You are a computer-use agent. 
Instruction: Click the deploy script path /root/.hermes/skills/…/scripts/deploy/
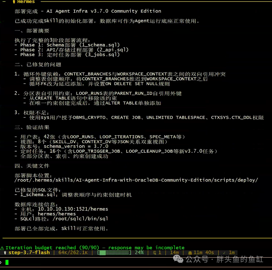pos(136,180)
